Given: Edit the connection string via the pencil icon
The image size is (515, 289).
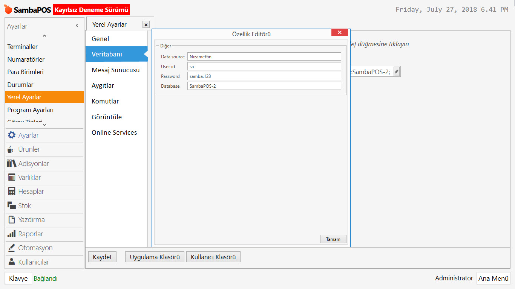Looking at the screenshot, I should point(395,71).
